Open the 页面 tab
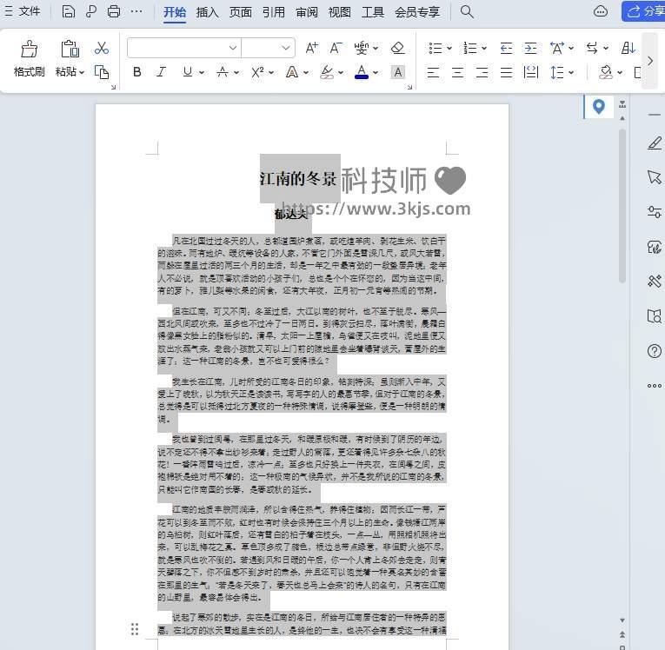The image size is (665, 650). (241, 12)
